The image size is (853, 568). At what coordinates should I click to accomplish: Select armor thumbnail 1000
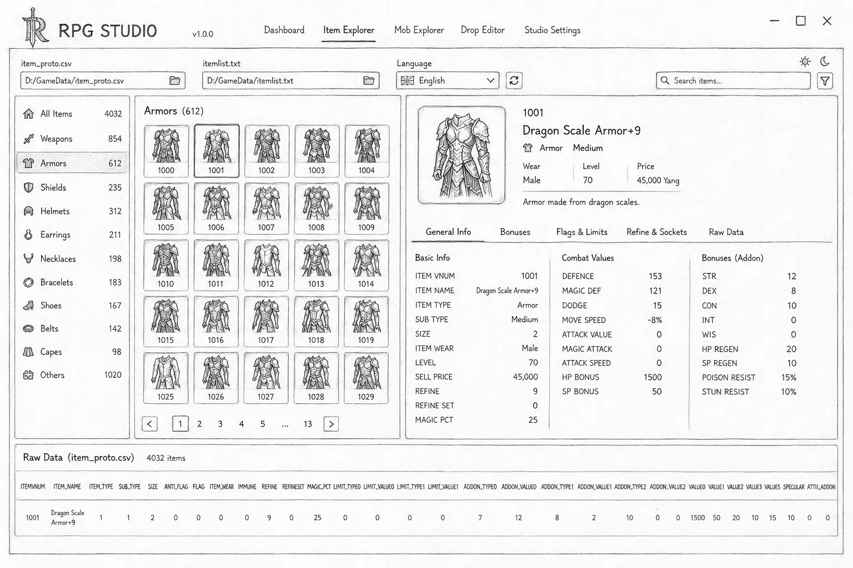(x=166, y=151)
